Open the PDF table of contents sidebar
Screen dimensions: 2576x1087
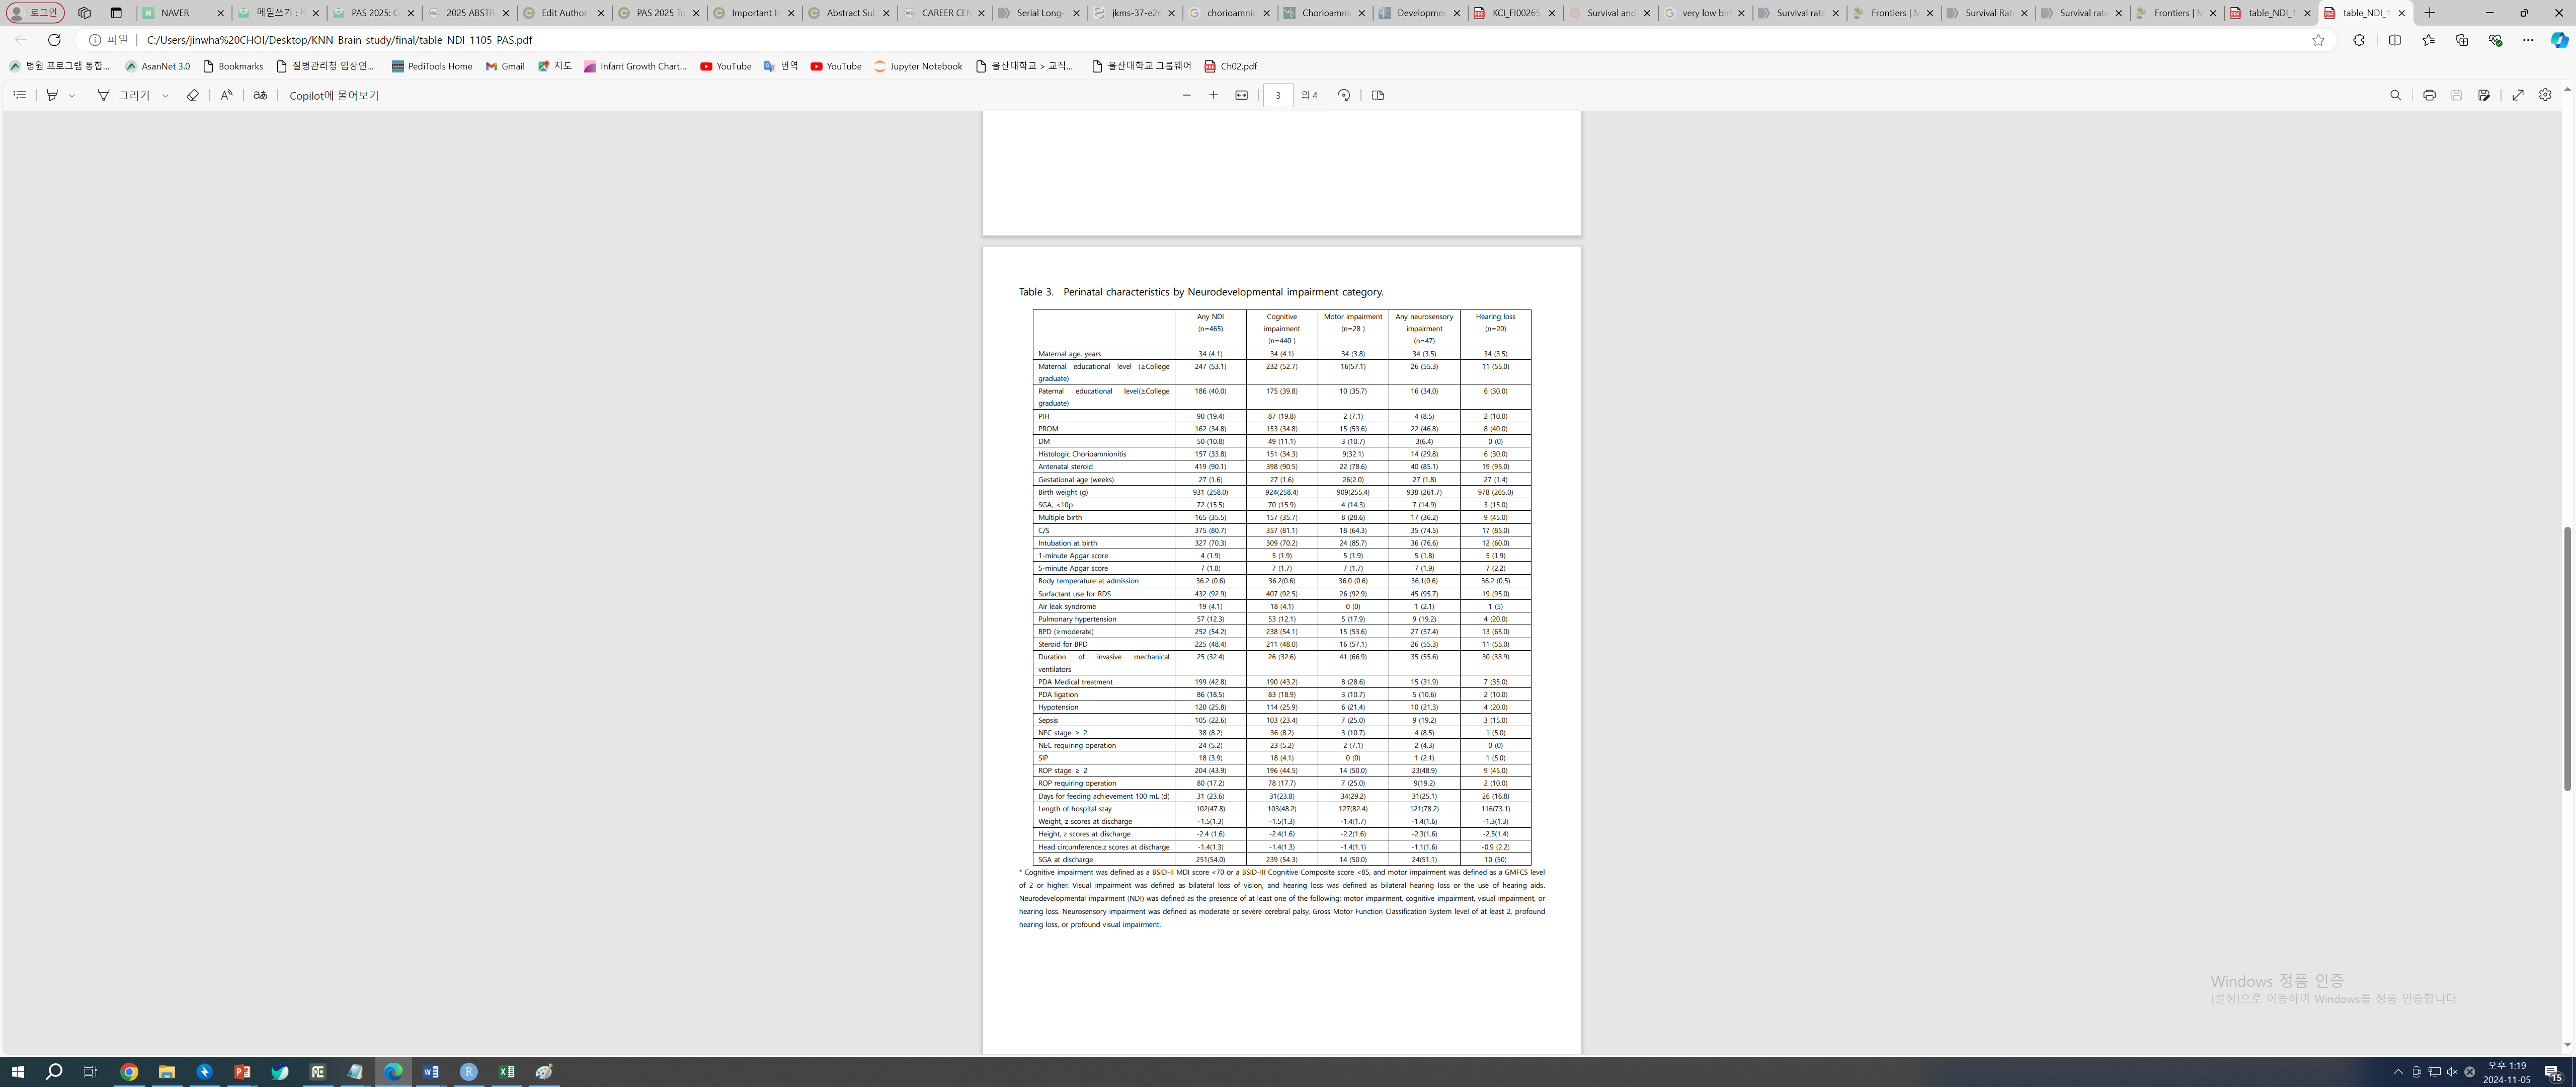19,95
